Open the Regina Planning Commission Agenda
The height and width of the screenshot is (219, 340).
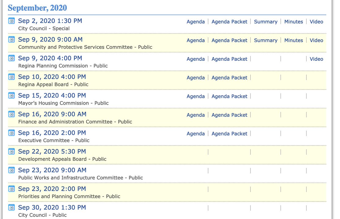point(195,59)
